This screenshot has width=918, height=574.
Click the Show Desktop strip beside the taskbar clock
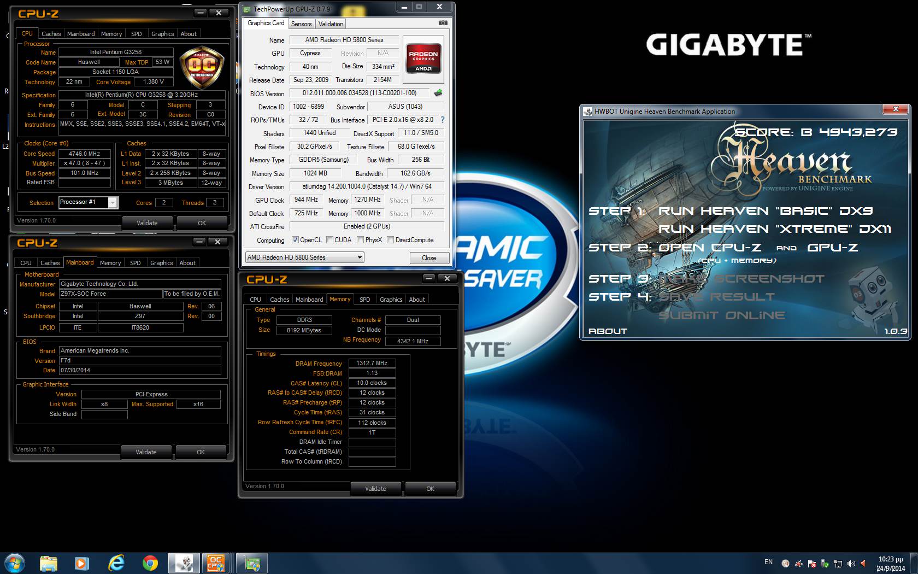pyautogui.click(x=914, y=563)
